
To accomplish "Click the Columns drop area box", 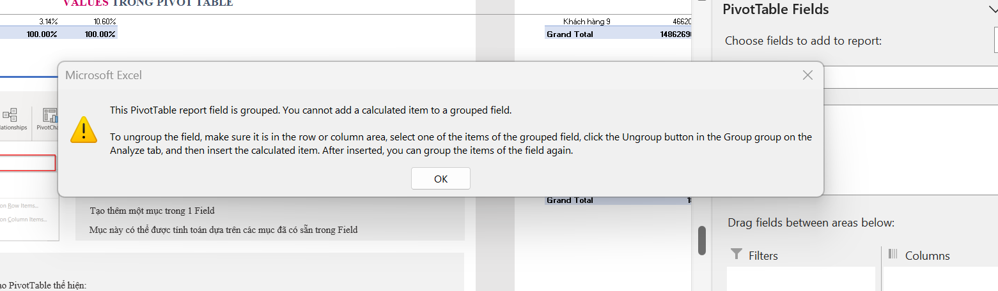I will point(940,279).
